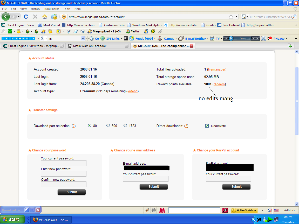Expand the Privacy dropdown arrow
The width and height of the screenshot is (299, 224).
287,39
